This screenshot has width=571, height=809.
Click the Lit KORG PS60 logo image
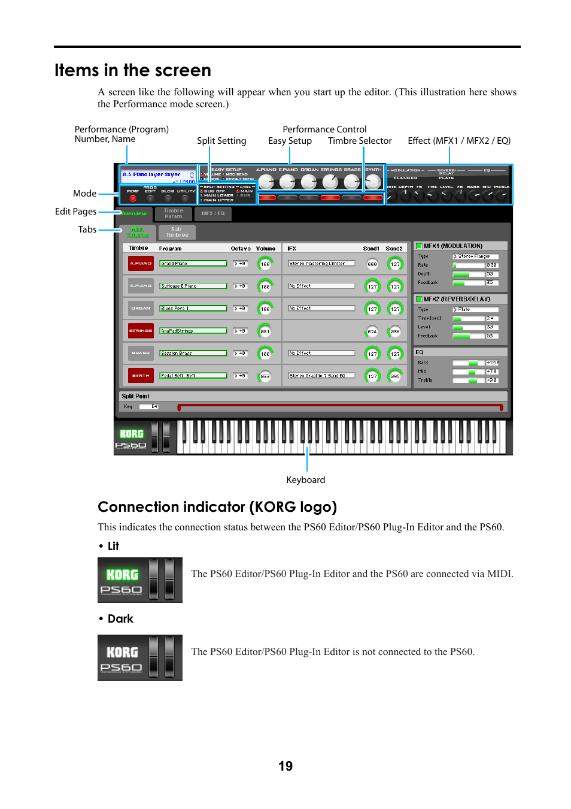(x=140, y=580)
